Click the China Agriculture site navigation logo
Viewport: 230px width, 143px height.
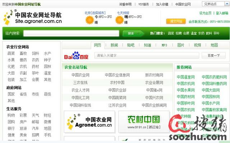point(33,18)
